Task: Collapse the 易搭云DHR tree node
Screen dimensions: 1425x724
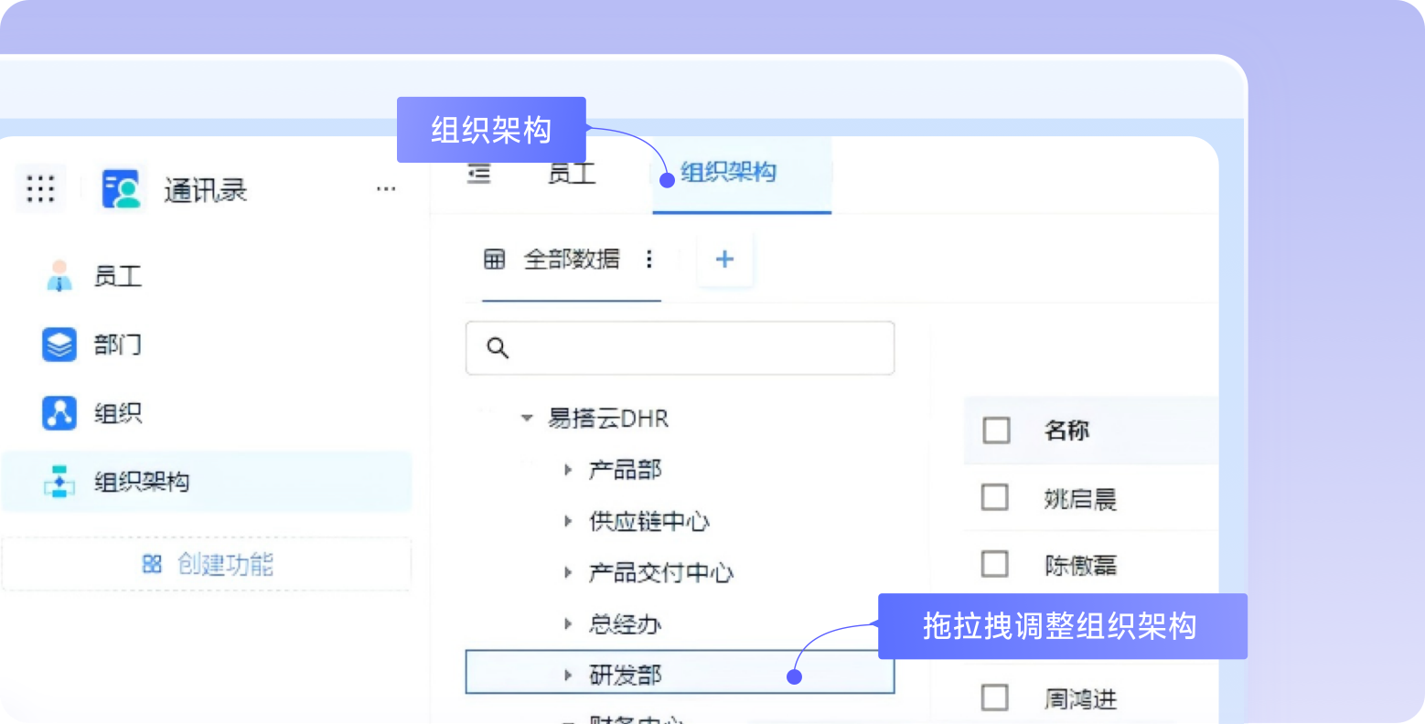Action: pos(527,419)
